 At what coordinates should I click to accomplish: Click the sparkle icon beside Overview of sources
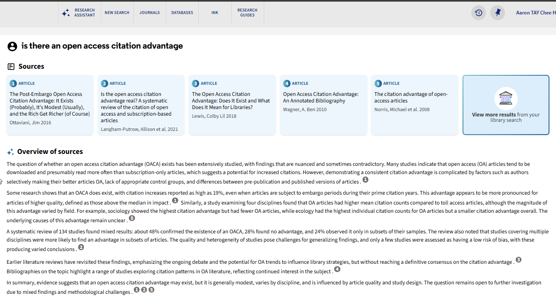pos(11,152)
